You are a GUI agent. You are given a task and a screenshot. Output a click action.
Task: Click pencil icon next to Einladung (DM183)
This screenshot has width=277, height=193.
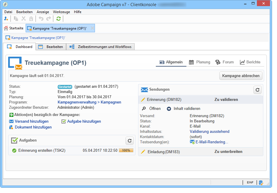(143, 151)
